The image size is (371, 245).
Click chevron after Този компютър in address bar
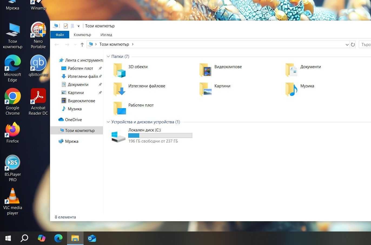click(x=133, y=44)
